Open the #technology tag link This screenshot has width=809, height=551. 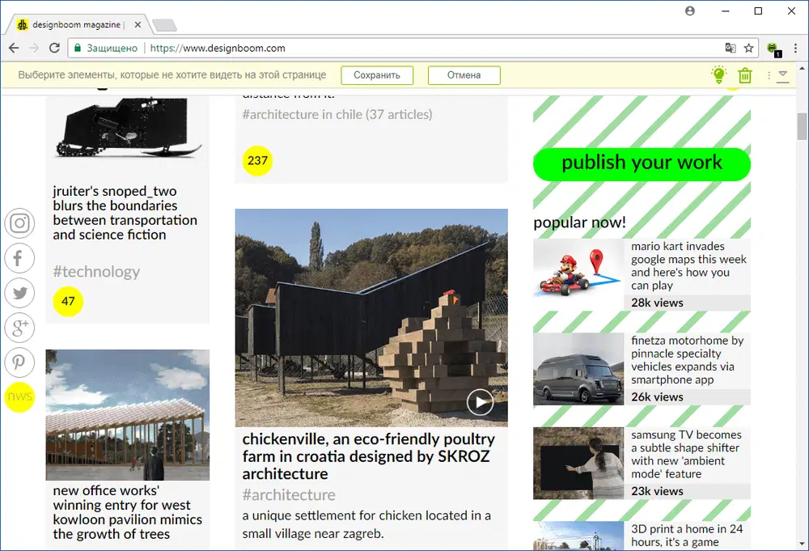[x=96, y=271]
